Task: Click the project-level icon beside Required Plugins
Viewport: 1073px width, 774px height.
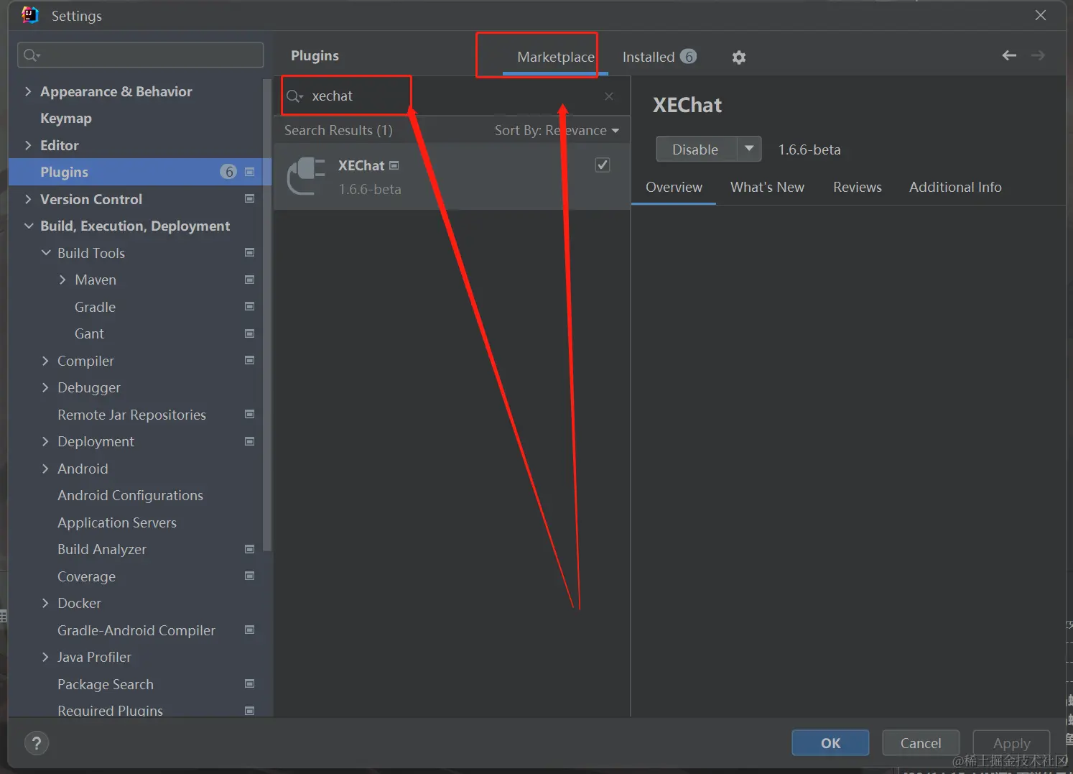Action: pos(250,711)
